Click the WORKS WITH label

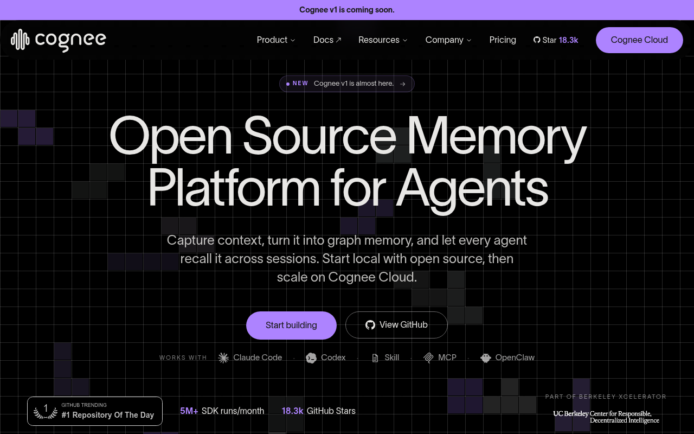pyautogui.click(x=183, y=358)
